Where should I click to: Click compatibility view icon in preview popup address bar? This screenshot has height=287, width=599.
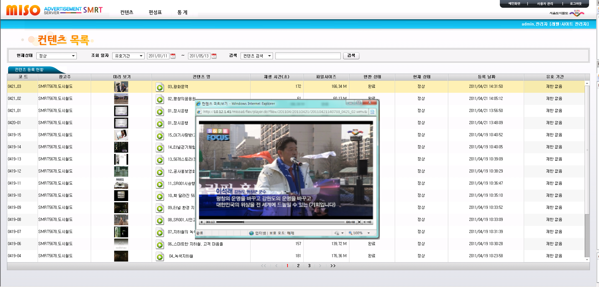click(372, 112)
